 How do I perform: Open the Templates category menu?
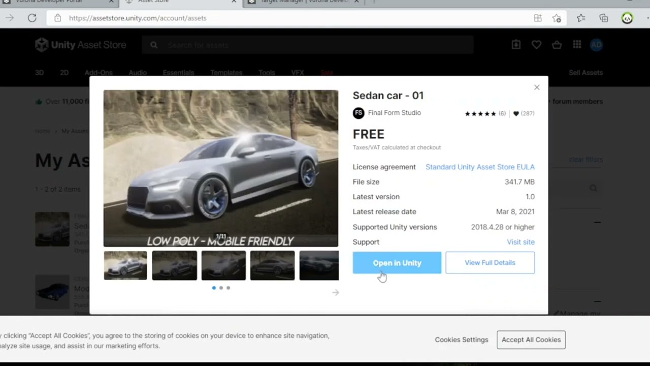[226, 73]
